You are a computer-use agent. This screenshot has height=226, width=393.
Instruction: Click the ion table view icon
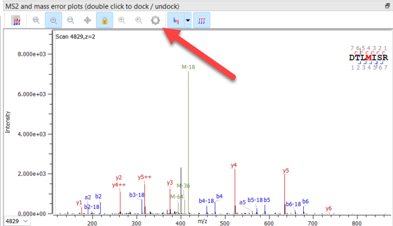16,20
